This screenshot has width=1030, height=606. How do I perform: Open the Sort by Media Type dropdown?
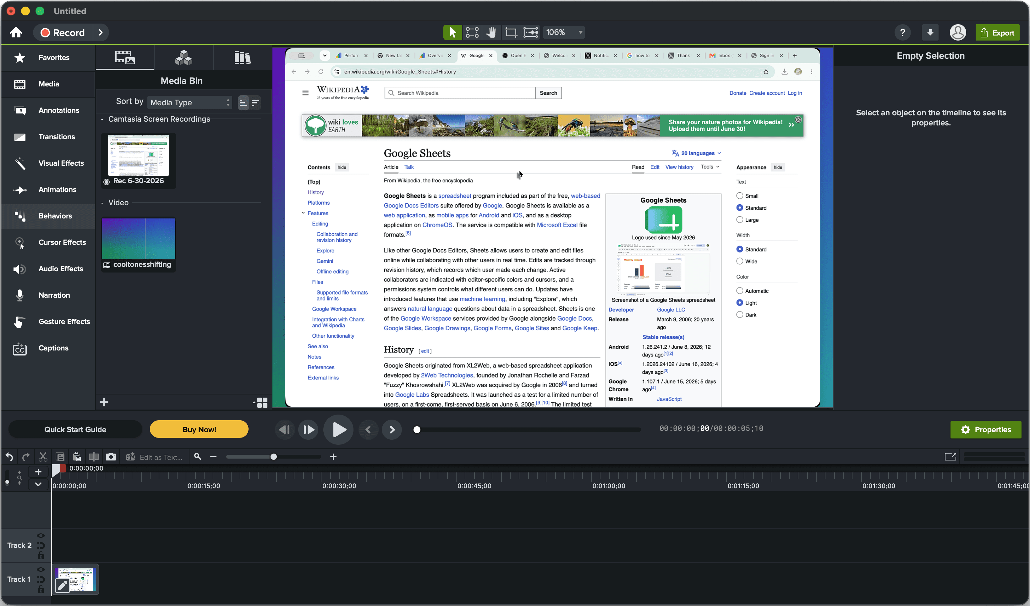(190, 103)
